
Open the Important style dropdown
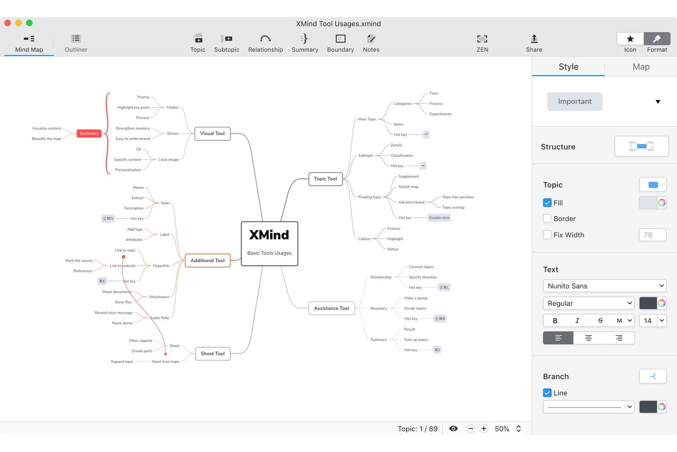pos(658,102)
